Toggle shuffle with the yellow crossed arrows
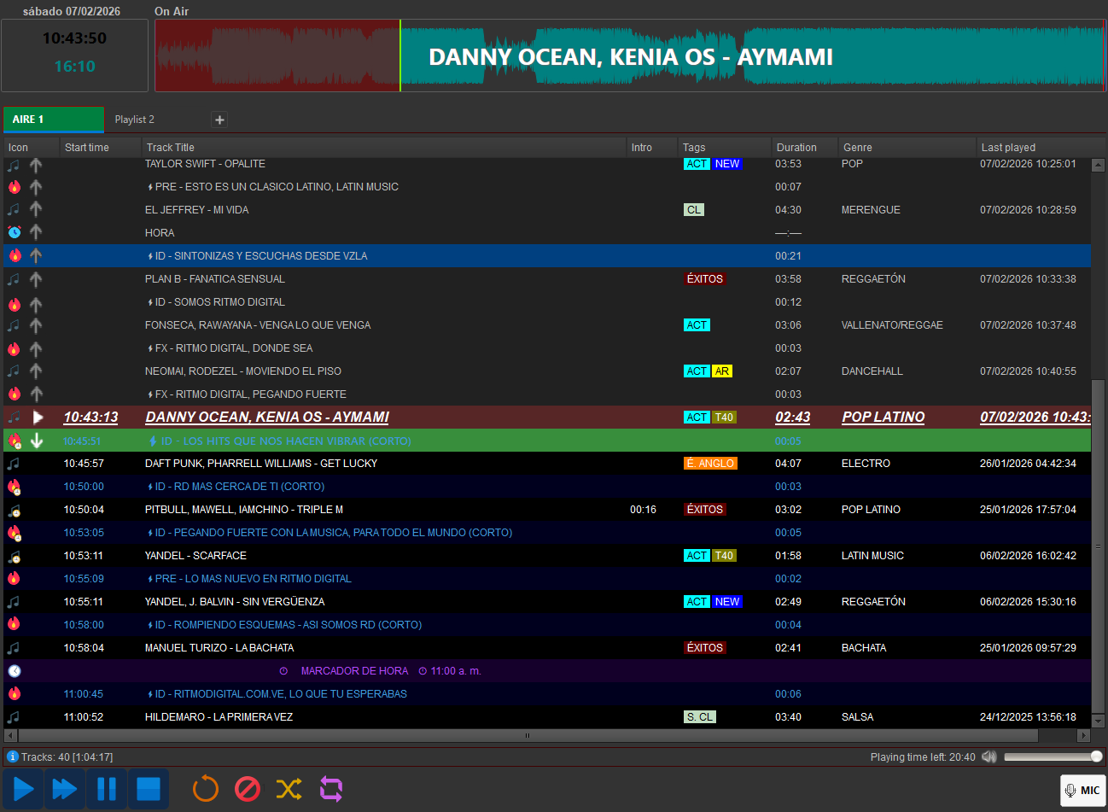The height and width of the screenshot is (812, 1108). pos(289,789)
